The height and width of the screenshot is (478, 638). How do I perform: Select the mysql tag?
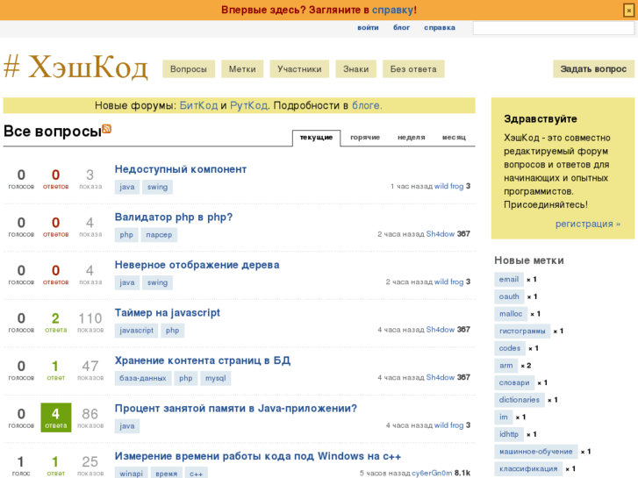(x=215, y=378)
